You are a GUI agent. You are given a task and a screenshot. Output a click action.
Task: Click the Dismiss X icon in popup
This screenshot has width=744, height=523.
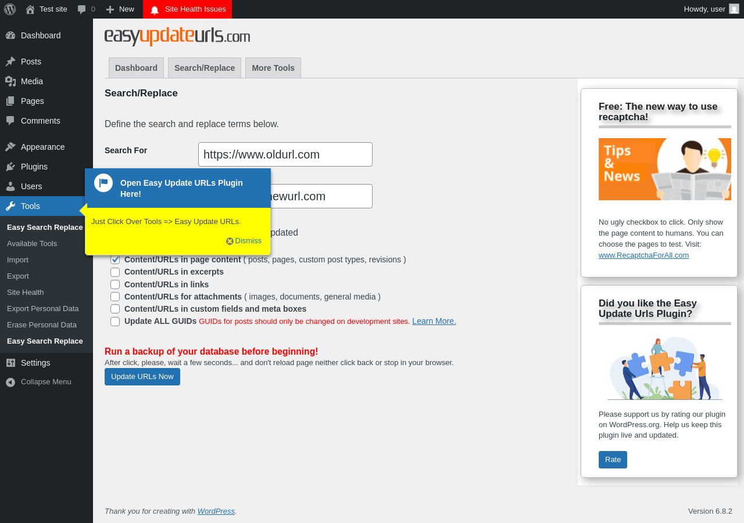(230, 241)
